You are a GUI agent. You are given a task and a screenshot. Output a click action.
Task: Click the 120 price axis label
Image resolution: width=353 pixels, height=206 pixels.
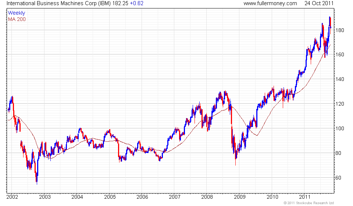point(340,104)
